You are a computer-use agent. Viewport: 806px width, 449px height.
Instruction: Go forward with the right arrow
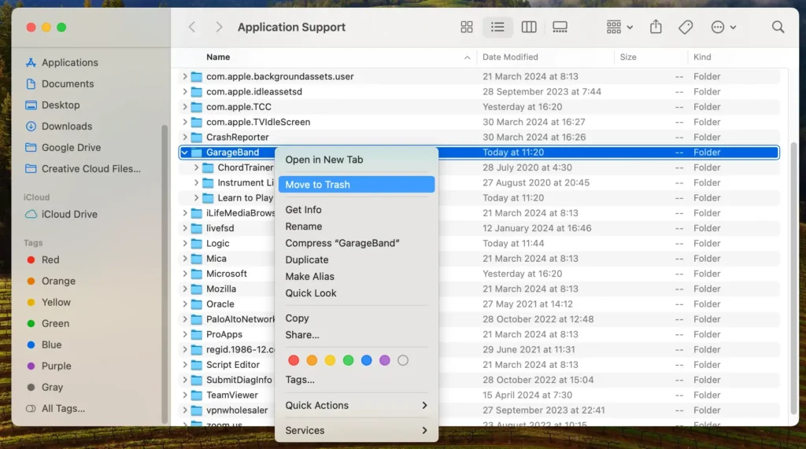[219, 28]
